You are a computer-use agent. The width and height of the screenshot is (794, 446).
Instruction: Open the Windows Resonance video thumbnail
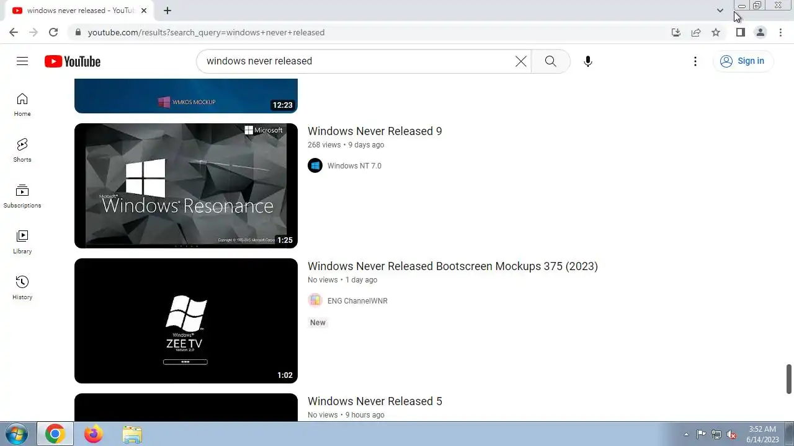tap(186, 186)
